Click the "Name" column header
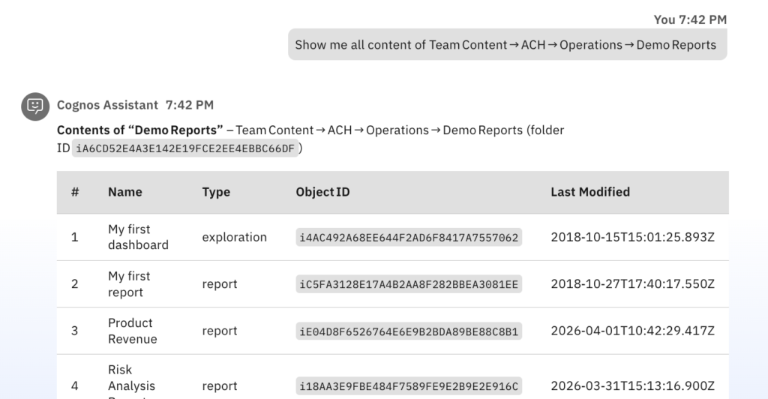 [124, 192]
